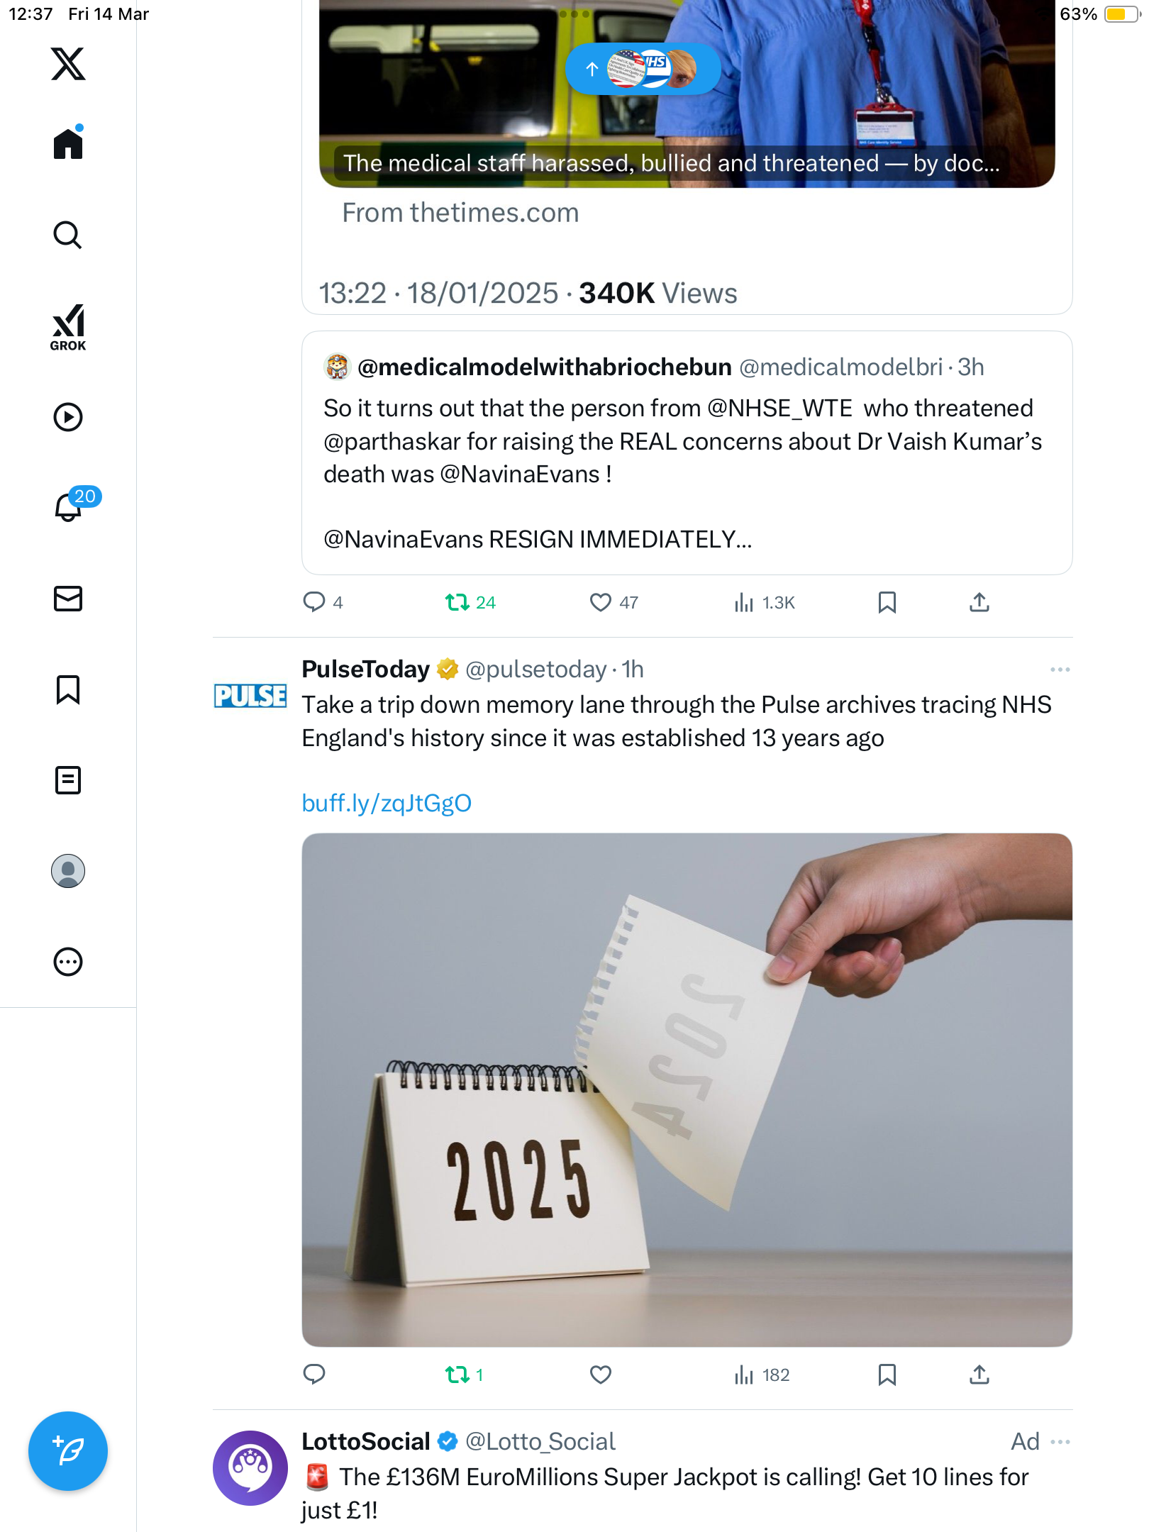The image size is (1149, 1532).
Task: Open Bookmarks from the sidebar
Action: tap(68, 689)
